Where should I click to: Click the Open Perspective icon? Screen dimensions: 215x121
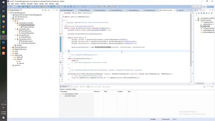tap(204, 7)
